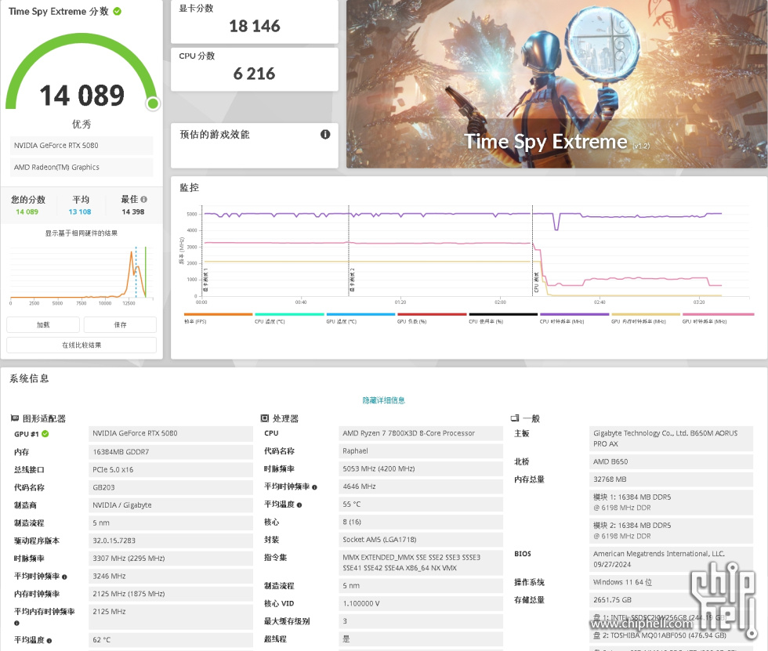The image size is (768, 651).
Task: Click the 处理器 section chip icon
Action: coord(265,418)
